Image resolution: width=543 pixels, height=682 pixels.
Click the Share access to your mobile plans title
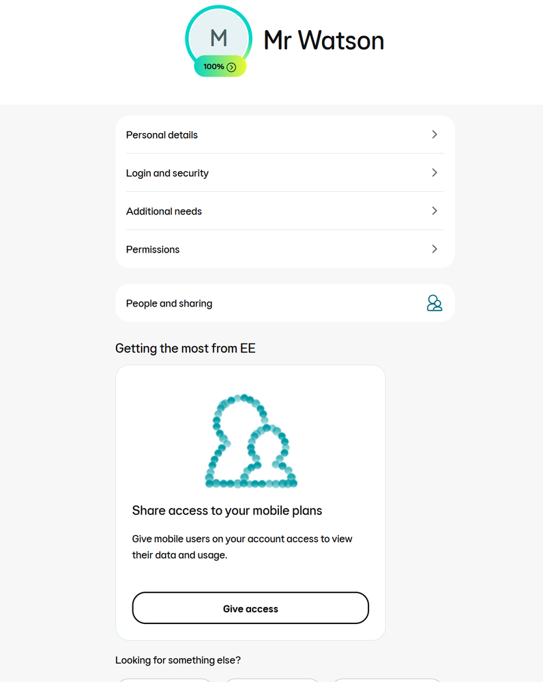(227, 511)
